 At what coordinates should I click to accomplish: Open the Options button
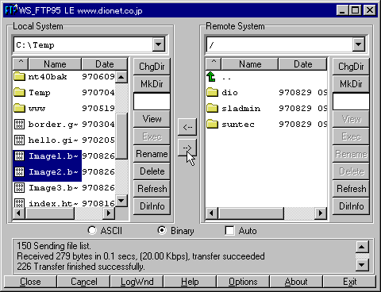click(x=243, y=282)
